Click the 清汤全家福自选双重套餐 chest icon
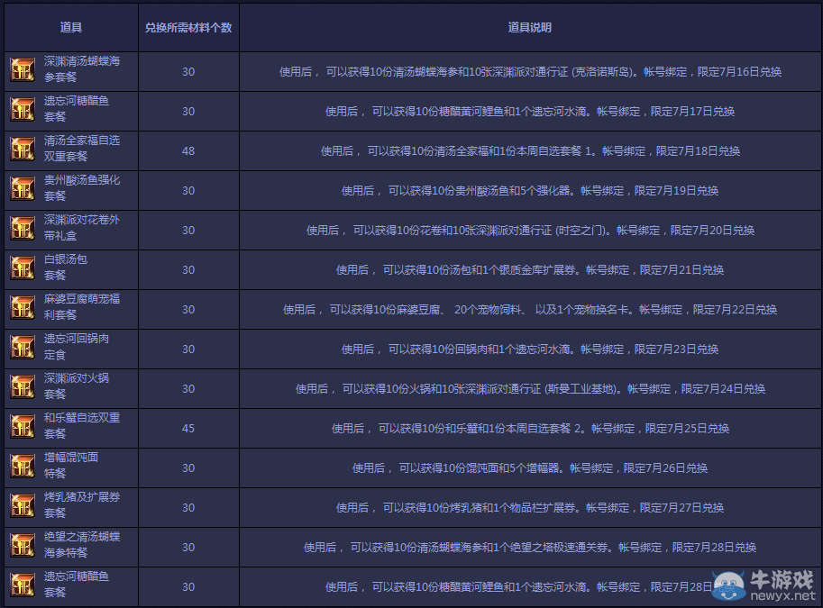Image resolution: width=823 pixels, height=608 pixels. (22, 150)
